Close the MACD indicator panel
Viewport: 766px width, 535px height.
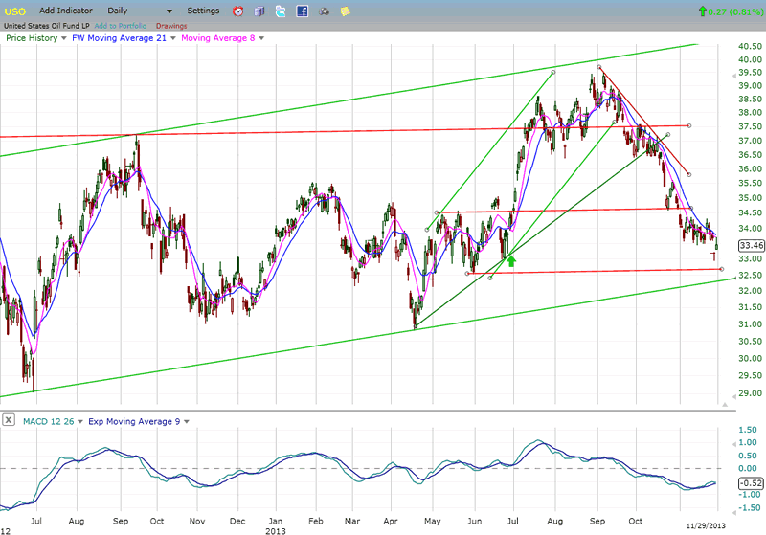point(8,420)
